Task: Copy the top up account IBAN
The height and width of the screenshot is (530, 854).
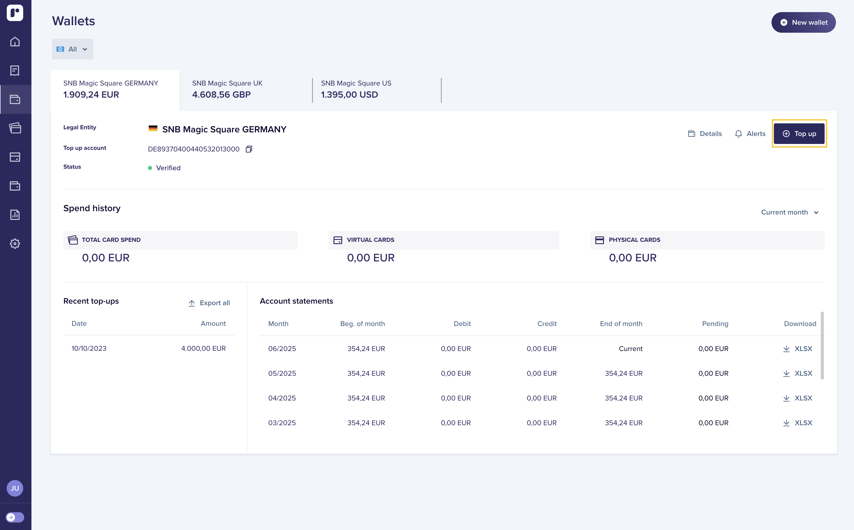Action: [249, 149]
